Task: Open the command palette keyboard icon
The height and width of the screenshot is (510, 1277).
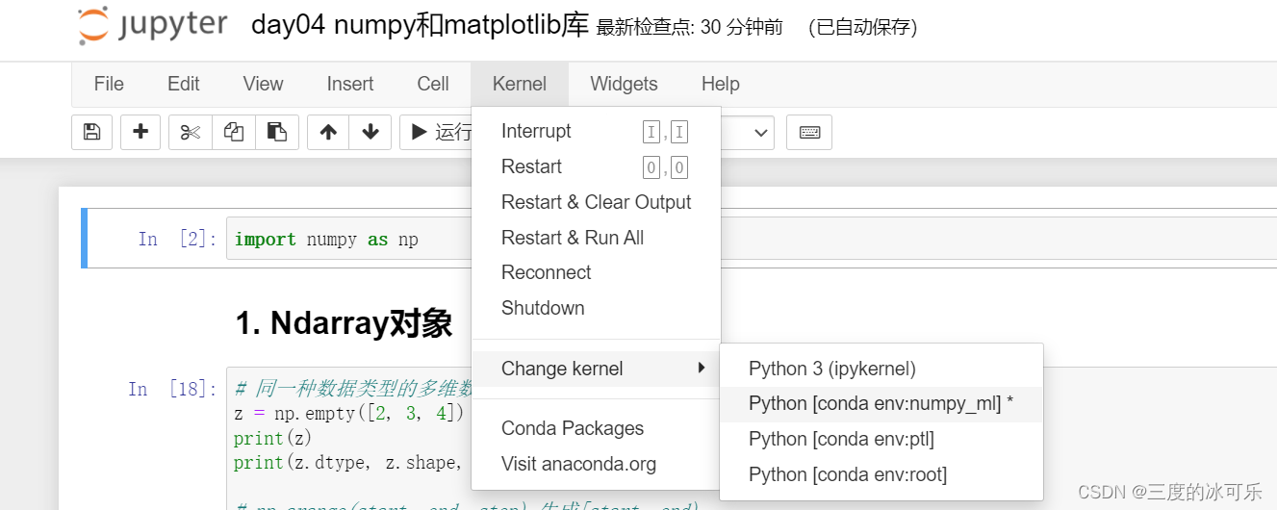Action: click(x=809, y=132)
